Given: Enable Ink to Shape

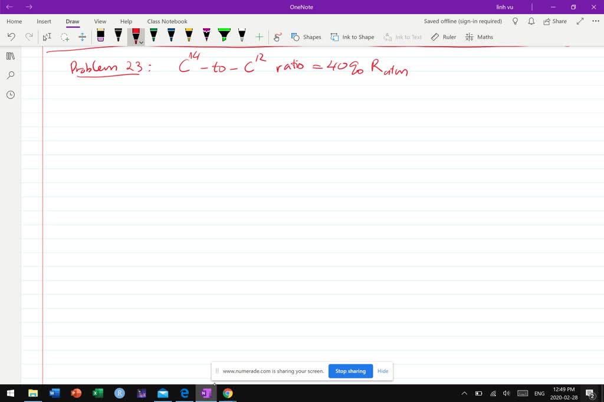Looking at the screenshot, I should tap(353, 37).
